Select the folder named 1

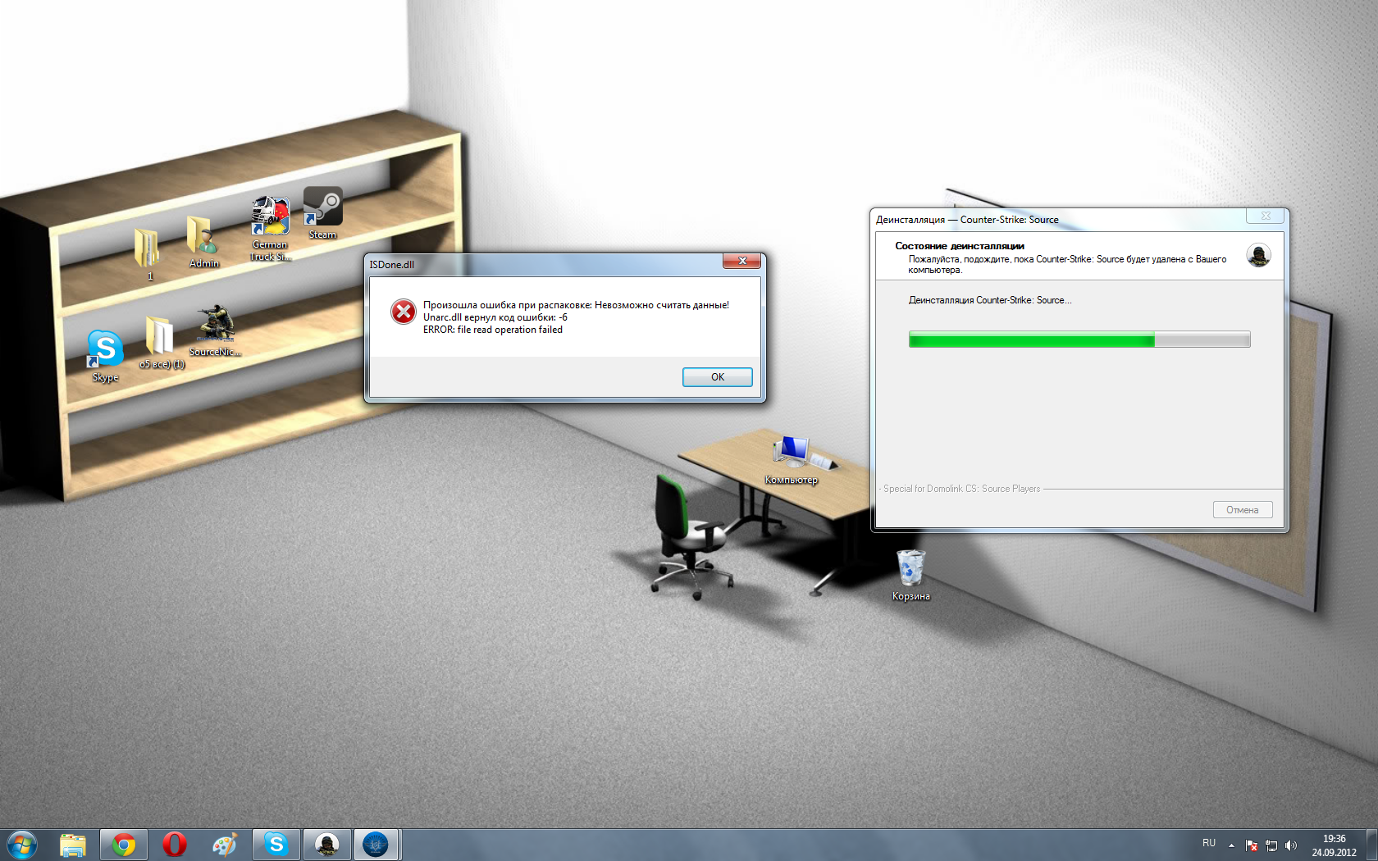[x=148, y=255]
